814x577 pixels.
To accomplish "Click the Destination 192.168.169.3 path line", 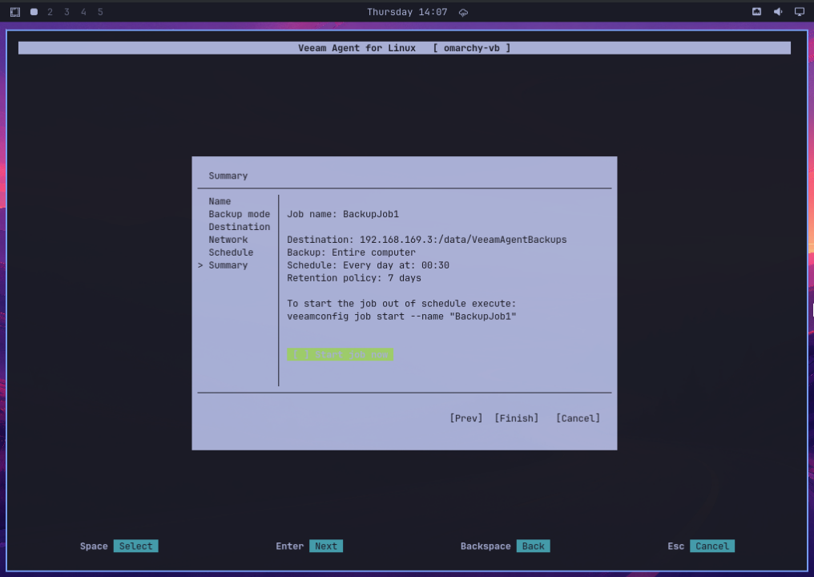I will coord(427,240).
